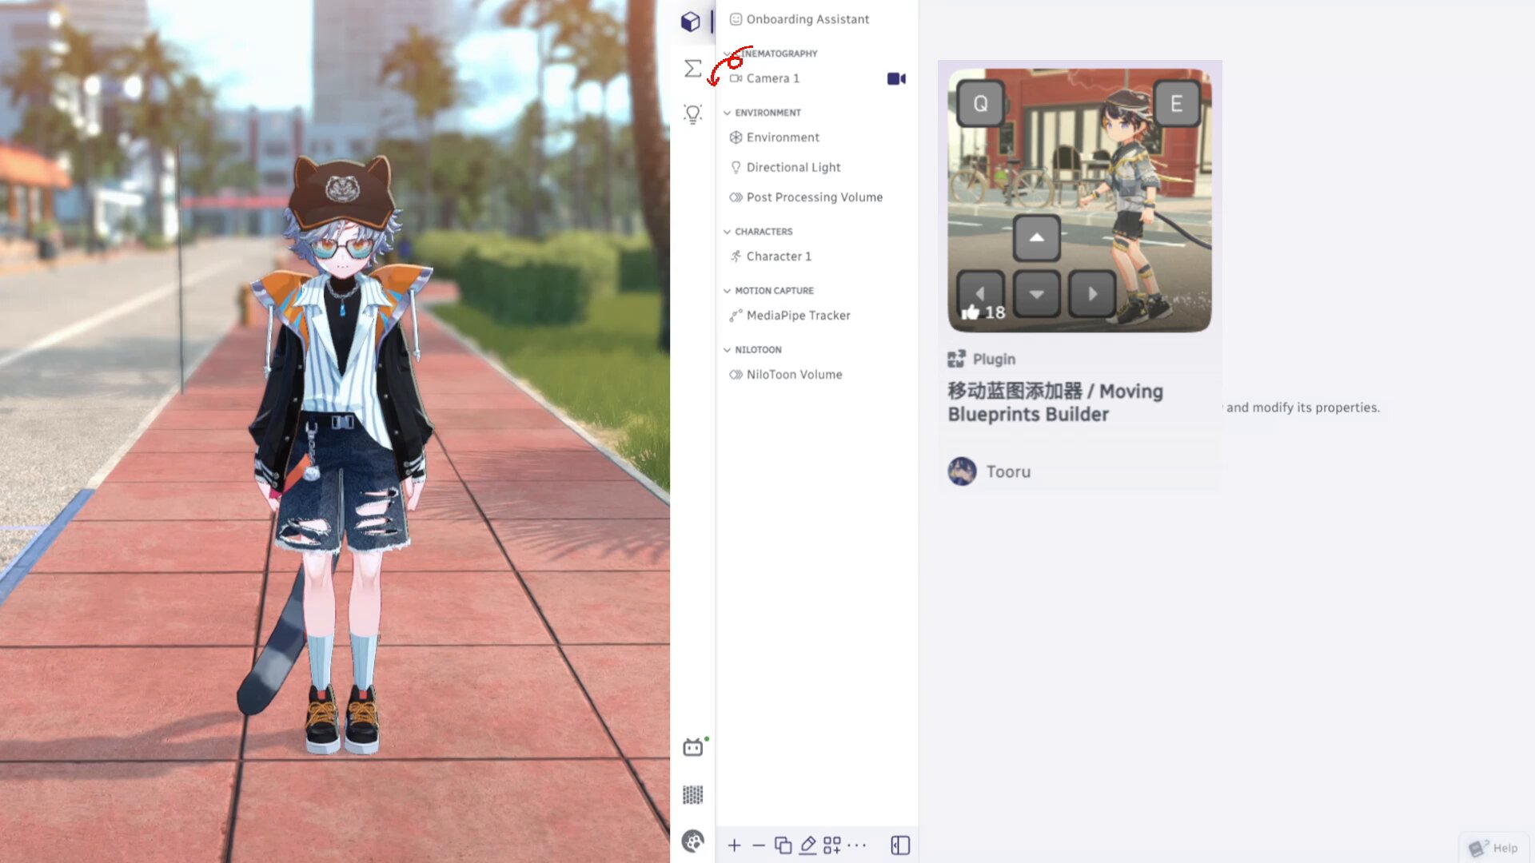
Task: Click the 18 likes count
Action: [995, 313]
